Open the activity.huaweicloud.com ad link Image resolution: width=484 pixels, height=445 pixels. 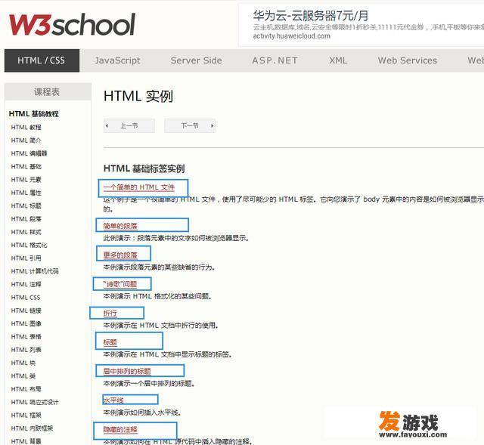tap(291, 36)
